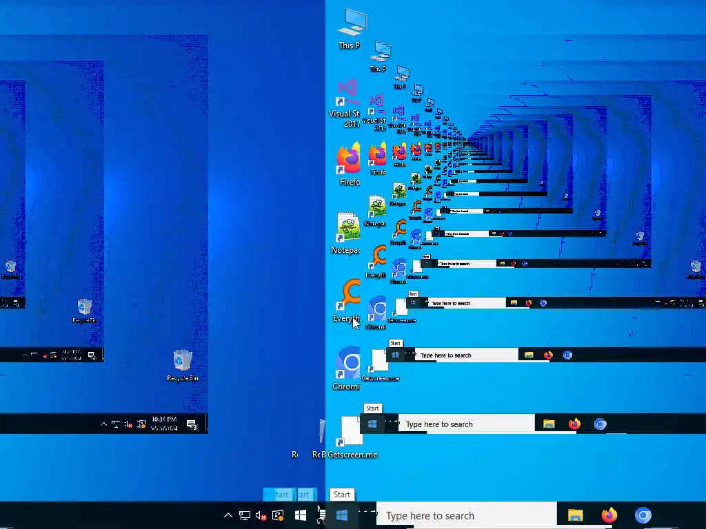
Task: Launch Chromium from the main taskbar
Action: (643, 515)
